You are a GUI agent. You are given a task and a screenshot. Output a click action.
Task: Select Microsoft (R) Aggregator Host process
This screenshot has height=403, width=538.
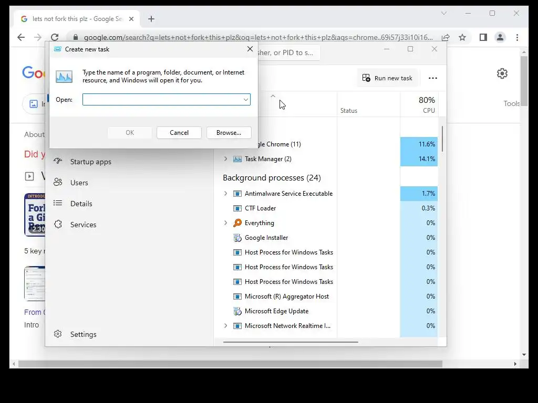[x=286, y=296]
